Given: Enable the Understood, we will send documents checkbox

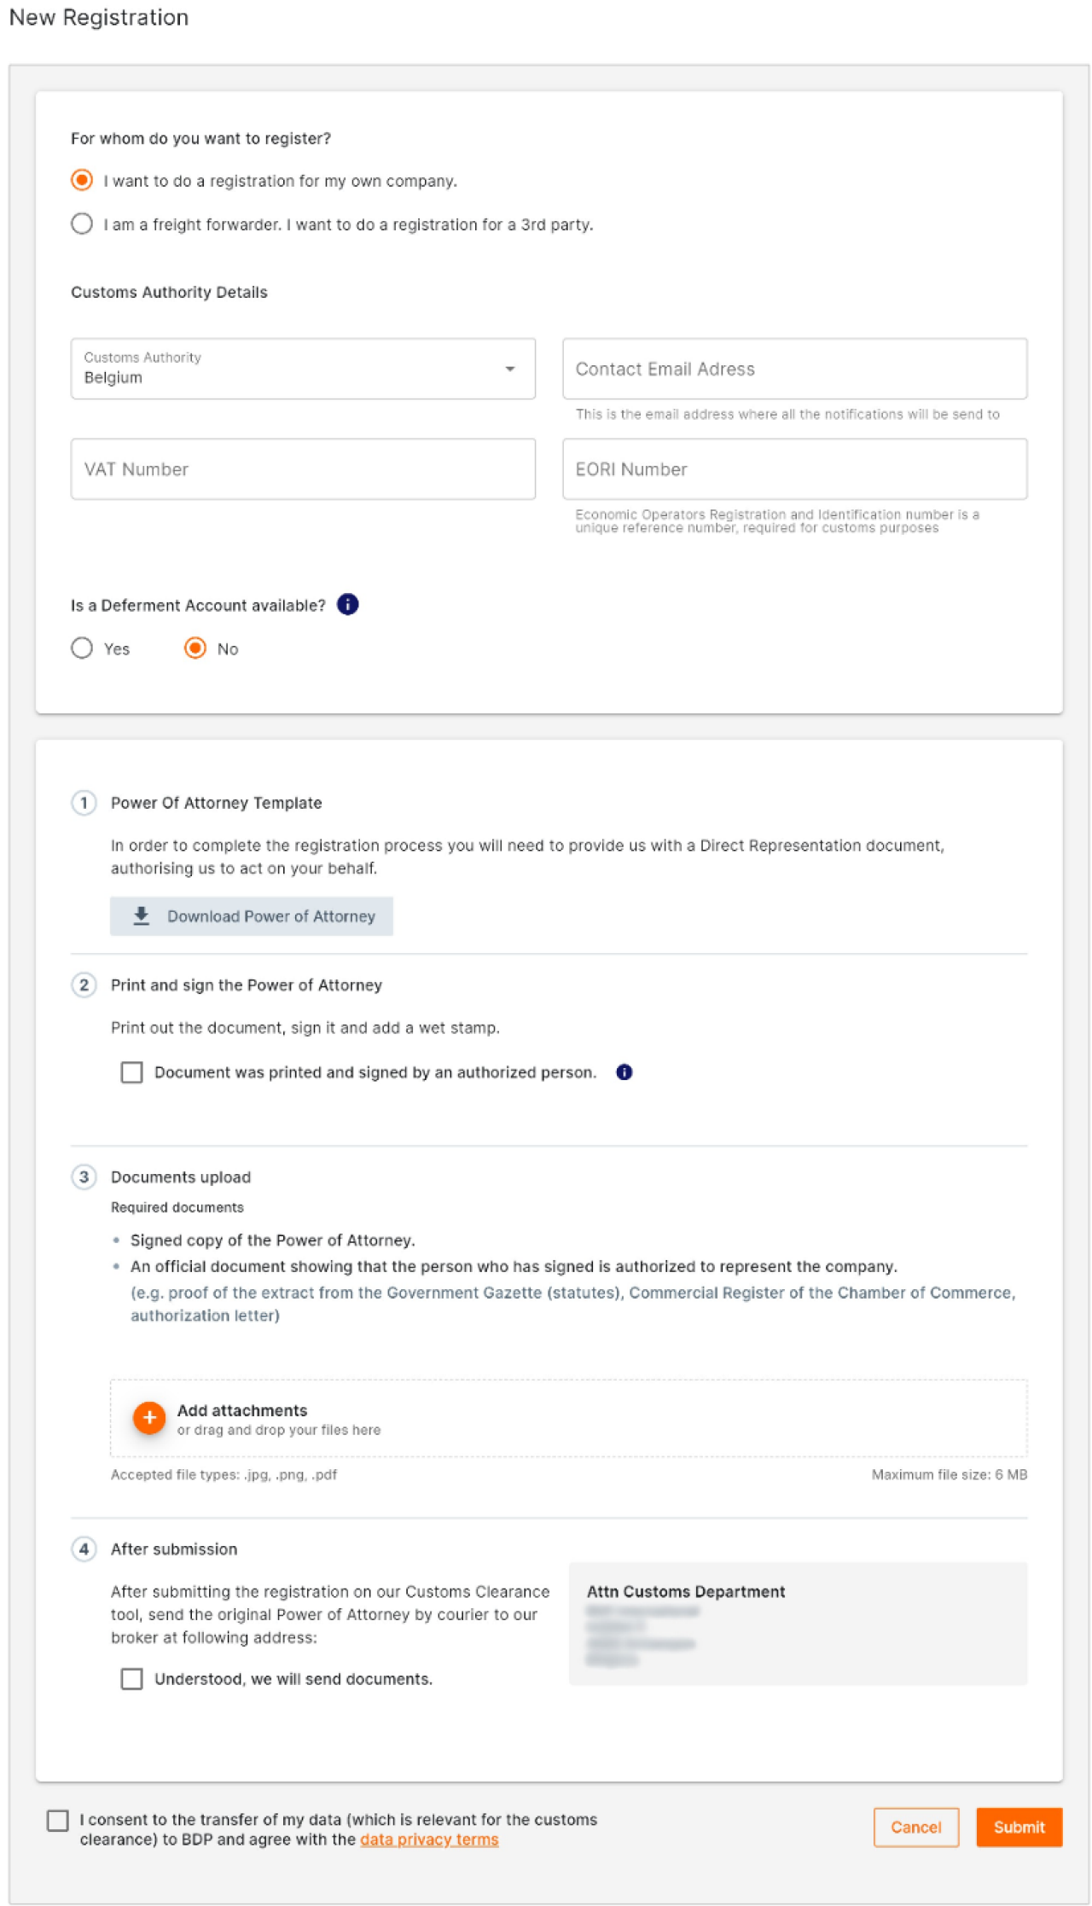Looking at the screenshot, I should point(131,1678).
